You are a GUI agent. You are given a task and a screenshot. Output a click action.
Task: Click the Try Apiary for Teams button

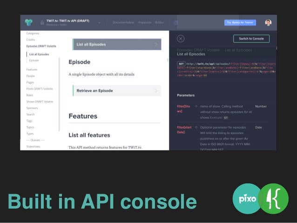pyautogui.click(x=240, y=22)
